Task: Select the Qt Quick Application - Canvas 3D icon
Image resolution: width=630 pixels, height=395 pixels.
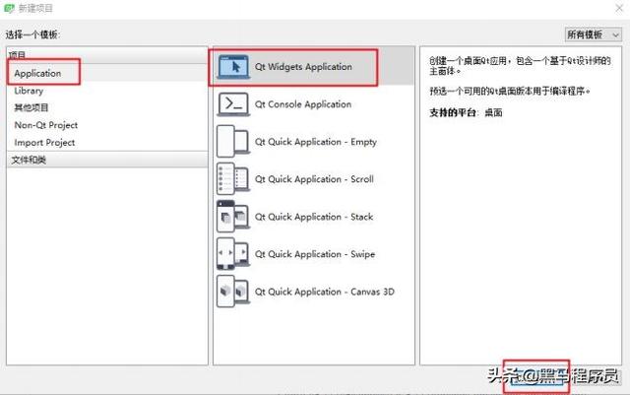Action: tap(233, 292)
